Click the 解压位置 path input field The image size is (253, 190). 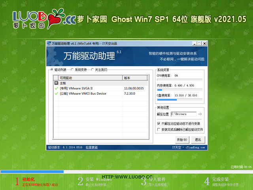[x=183, y=114]
